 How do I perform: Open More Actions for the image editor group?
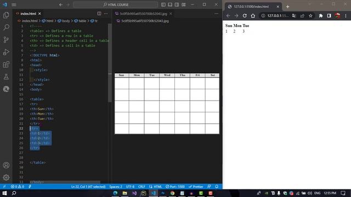[216, 14]
